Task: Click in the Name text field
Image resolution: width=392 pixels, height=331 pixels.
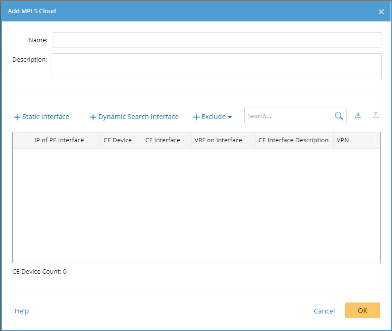Action: (217, 40)
